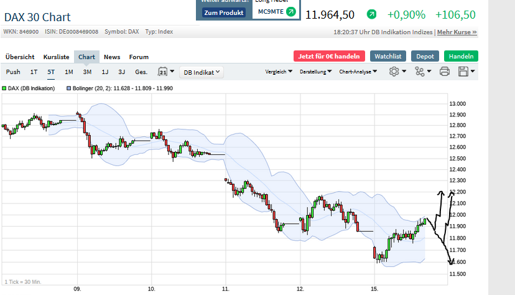Click the green DAX legend square

tap(4, 88)
